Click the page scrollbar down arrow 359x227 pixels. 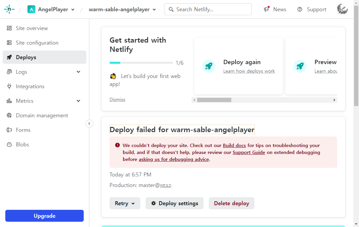[356, 224]
